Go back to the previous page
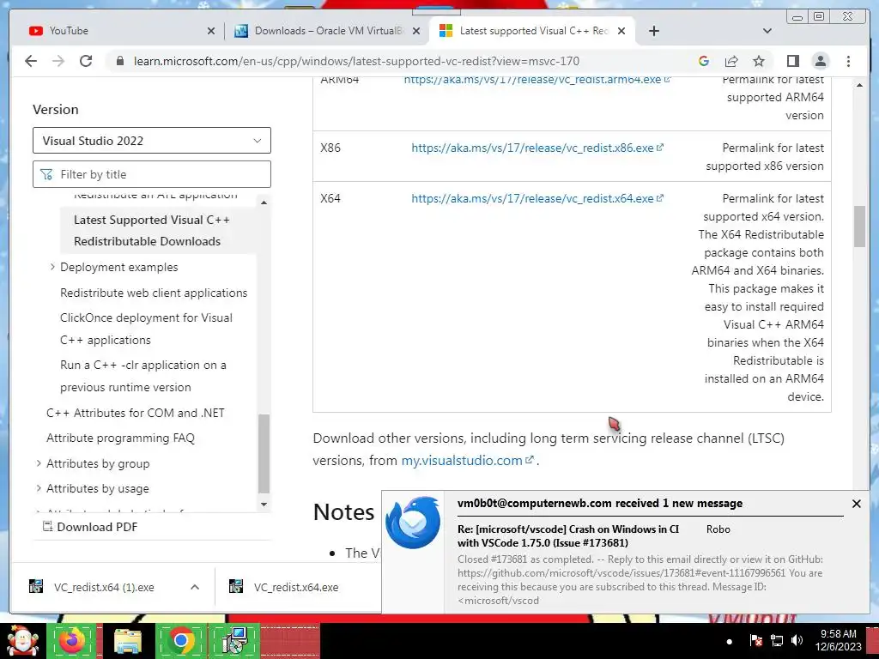Viewport: 879px width, 659px height. click(31, 61)
